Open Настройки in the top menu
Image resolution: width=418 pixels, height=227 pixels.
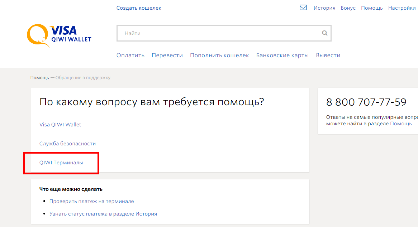click(402, 8)
